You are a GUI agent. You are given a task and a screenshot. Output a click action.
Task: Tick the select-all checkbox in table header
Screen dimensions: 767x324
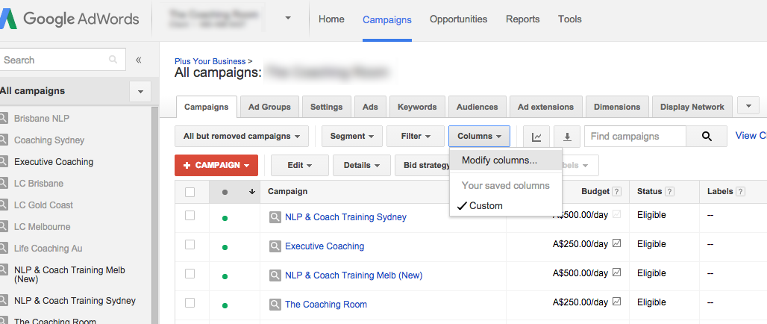pos(190,193)
